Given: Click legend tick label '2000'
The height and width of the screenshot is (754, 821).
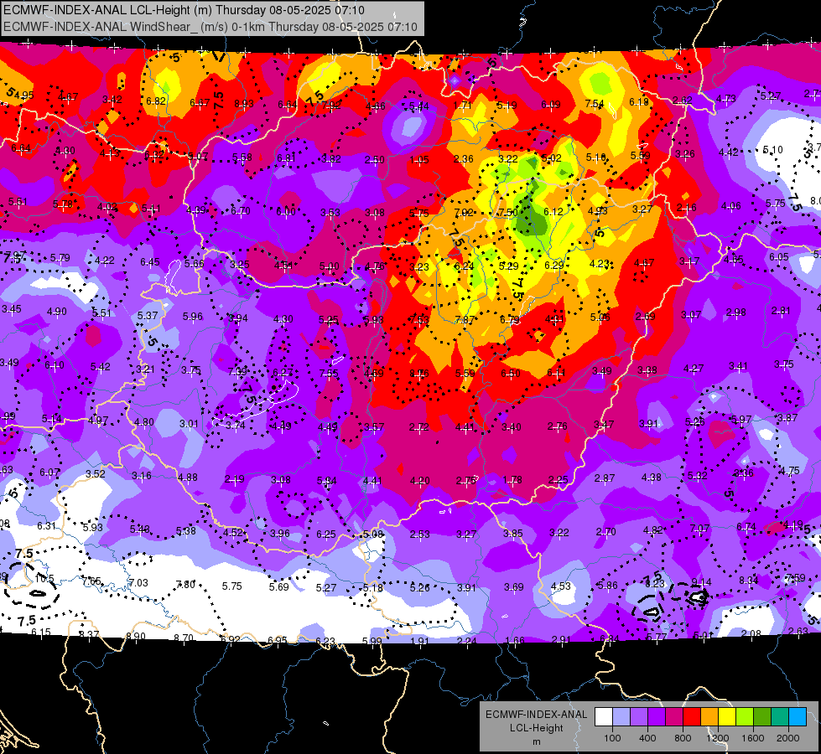Looking at the screenshot, I should 788,738.
